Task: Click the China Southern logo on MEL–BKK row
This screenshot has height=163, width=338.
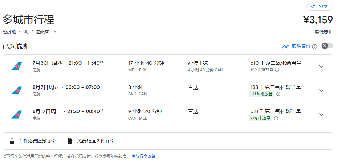Action: coord(16,66)
